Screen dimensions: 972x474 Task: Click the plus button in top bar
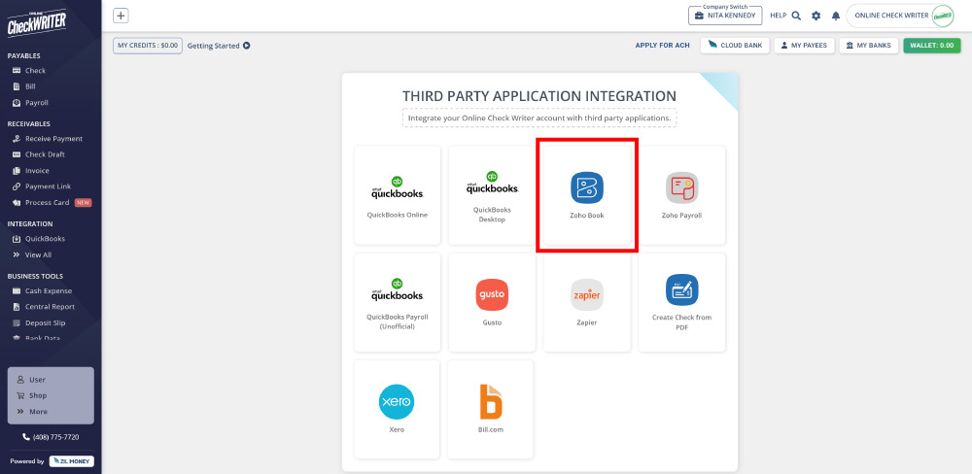click(x=121, y=17)
